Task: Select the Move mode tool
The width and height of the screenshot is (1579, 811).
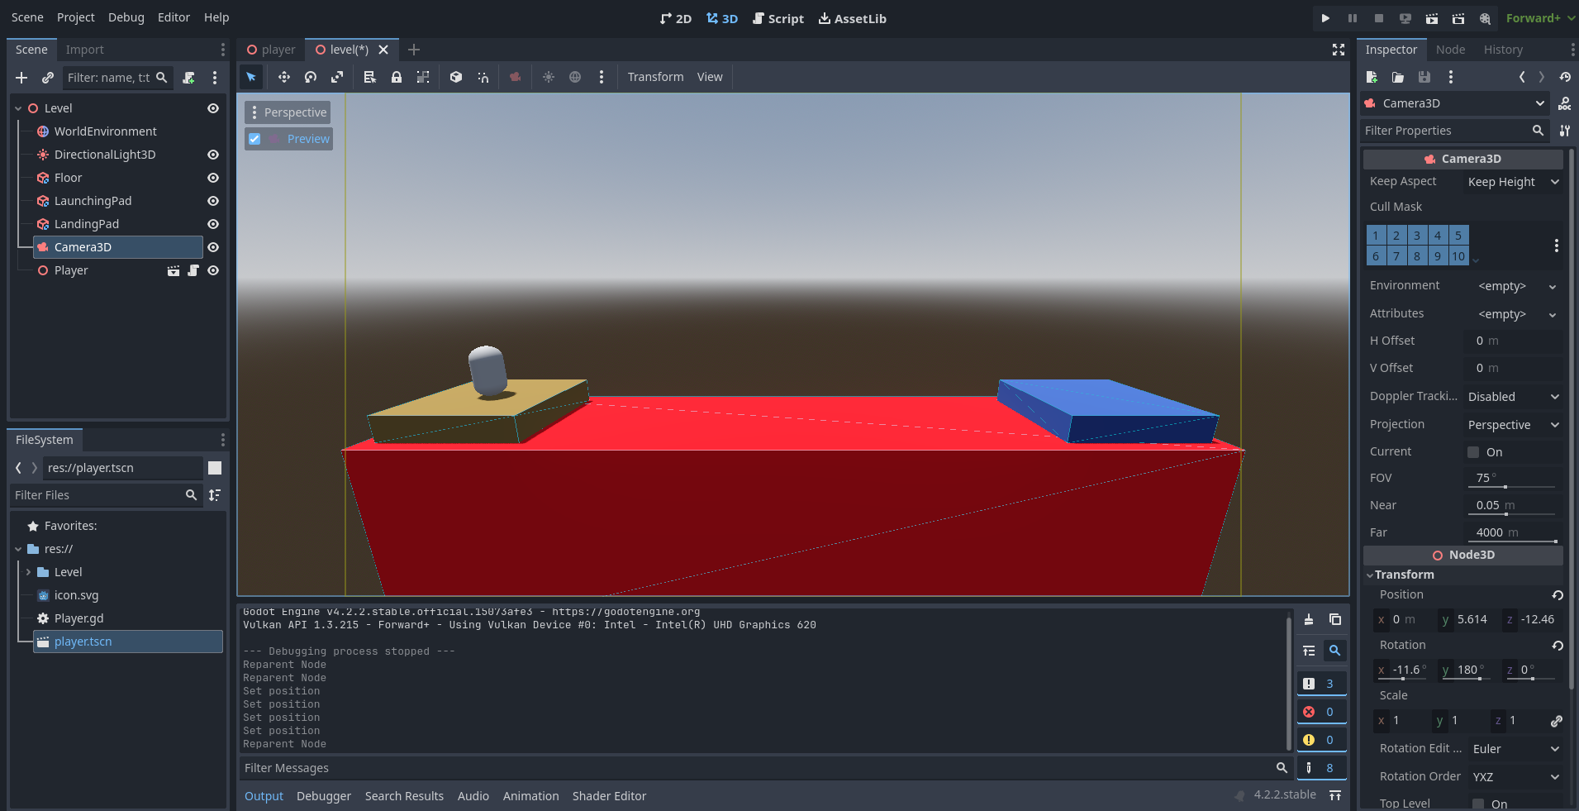Action: point(283,77)
